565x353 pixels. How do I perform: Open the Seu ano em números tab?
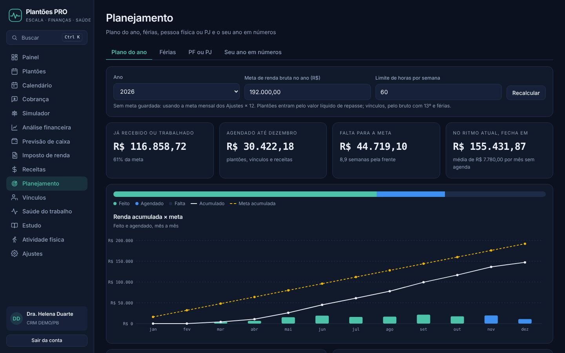253,52
